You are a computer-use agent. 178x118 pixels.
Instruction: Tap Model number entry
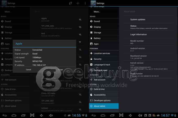pos(148,42)
